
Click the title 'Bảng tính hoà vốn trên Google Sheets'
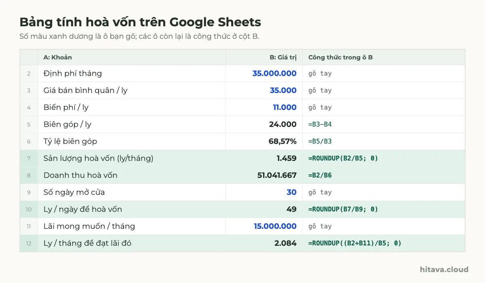pos(140,22)
